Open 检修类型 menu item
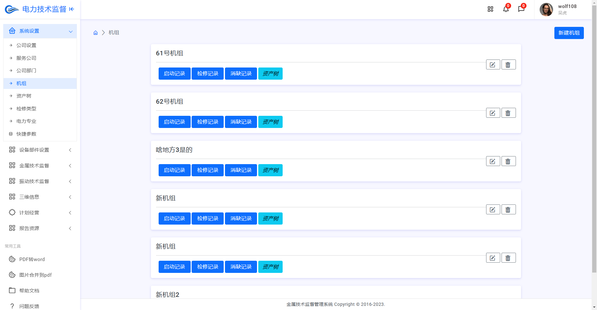This screenshot has height=310, width=597. 40,108
